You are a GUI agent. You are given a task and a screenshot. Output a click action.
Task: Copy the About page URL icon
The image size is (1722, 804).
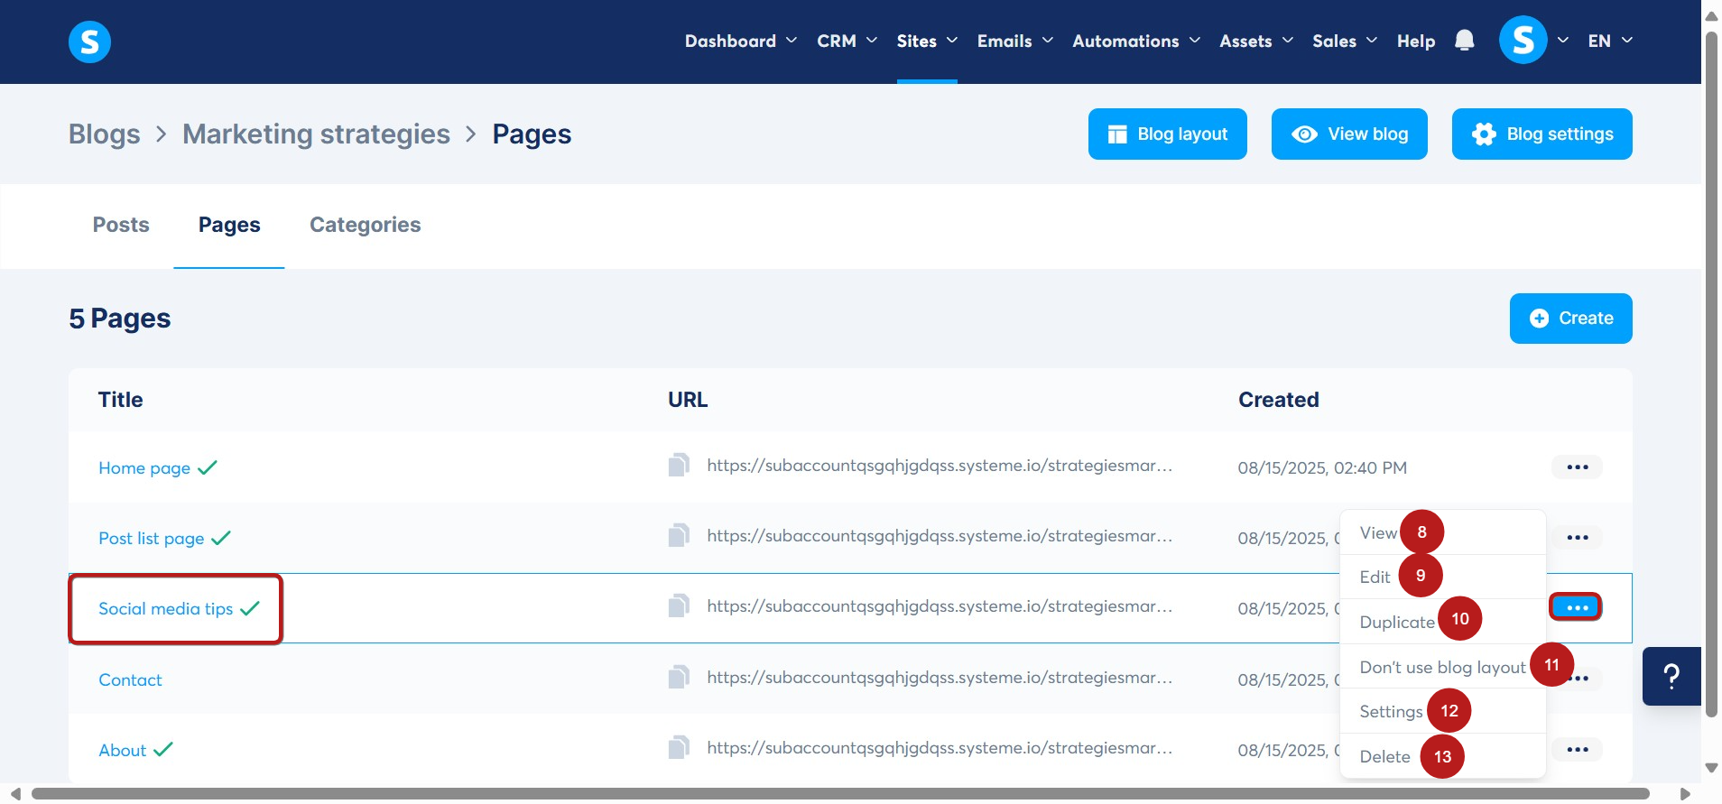(679, 747)
